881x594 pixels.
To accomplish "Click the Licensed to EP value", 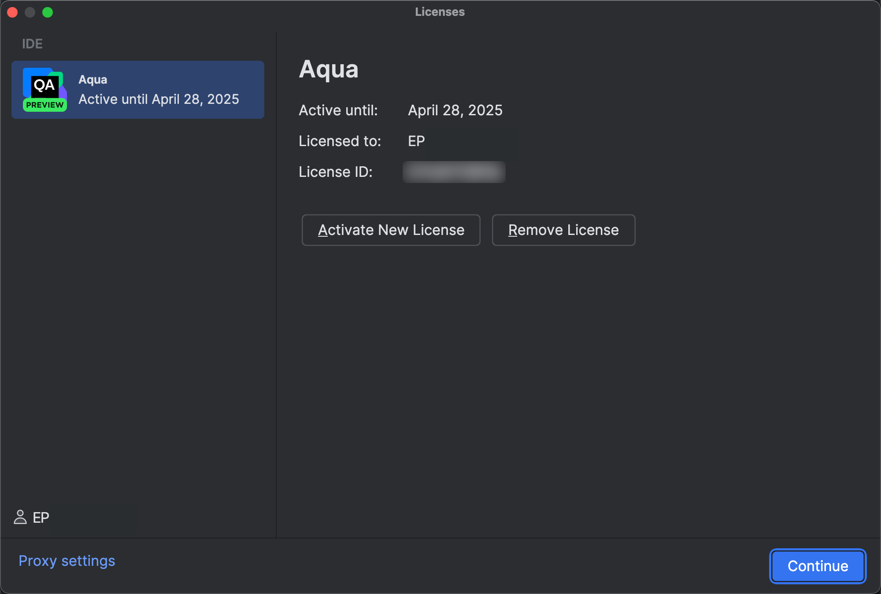I will coord(415,141).
